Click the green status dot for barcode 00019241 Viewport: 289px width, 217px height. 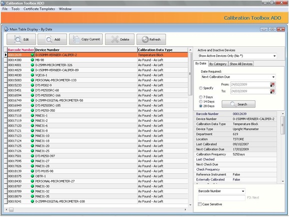point(32,202)
